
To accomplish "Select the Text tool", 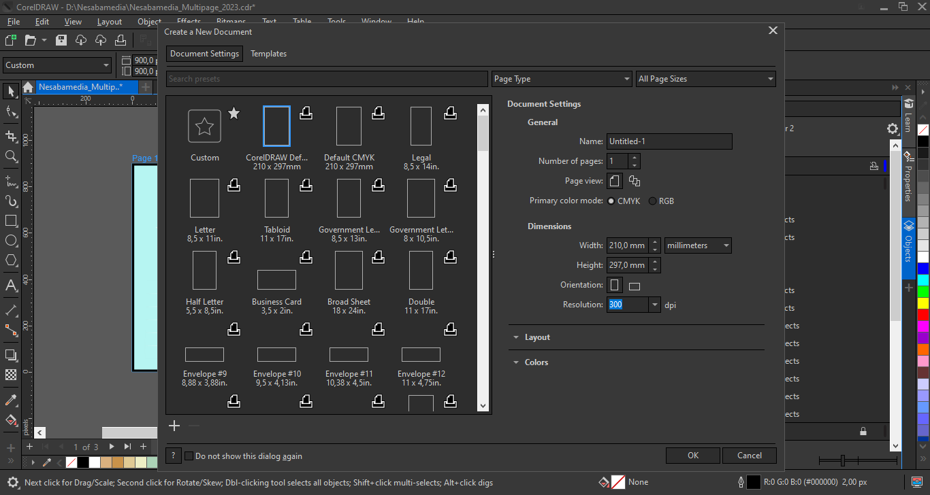I will click(11, 286).
